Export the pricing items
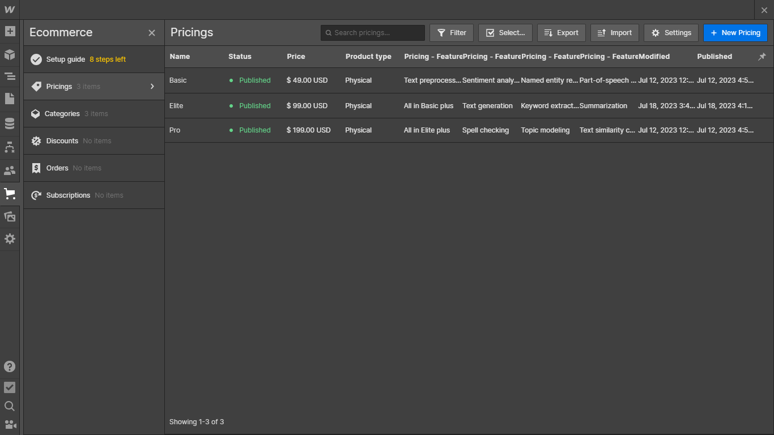774x435 pixels. 561,32
